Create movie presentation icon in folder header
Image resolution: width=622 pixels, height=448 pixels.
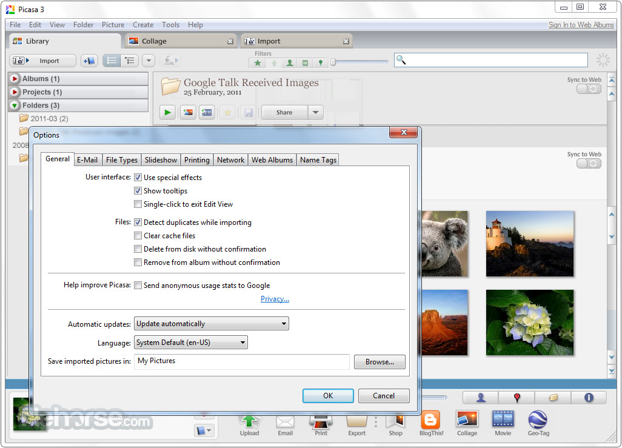[207, 112]
